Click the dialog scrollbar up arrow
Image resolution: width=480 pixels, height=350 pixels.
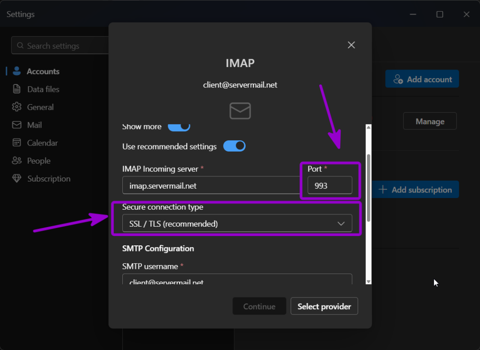368,127
